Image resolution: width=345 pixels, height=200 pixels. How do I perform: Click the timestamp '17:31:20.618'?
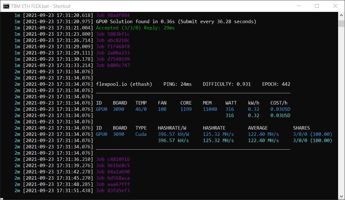pyautogui.click(x=74, y=15)
